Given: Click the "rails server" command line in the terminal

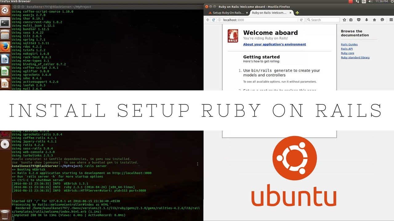Looking at the screenshot, I should (x=59, y=166).
